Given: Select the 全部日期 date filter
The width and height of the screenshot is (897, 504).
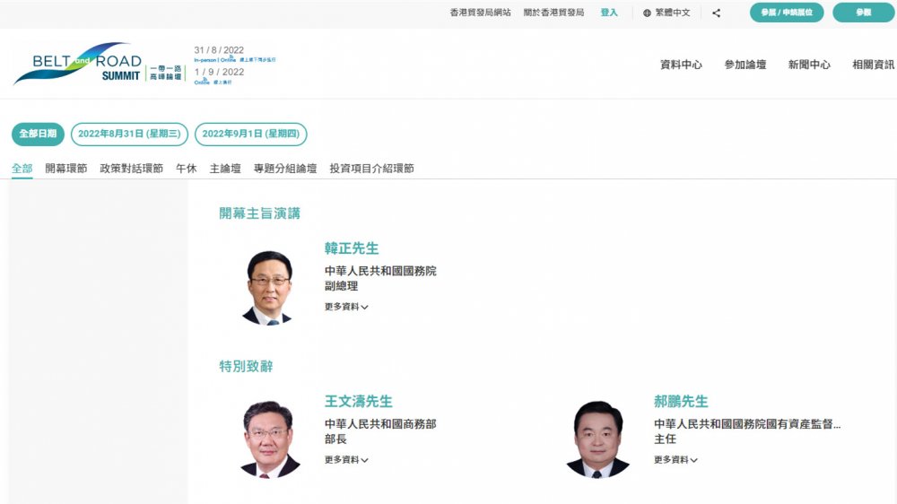Looking at the screenshot, I should coord(38,135).
